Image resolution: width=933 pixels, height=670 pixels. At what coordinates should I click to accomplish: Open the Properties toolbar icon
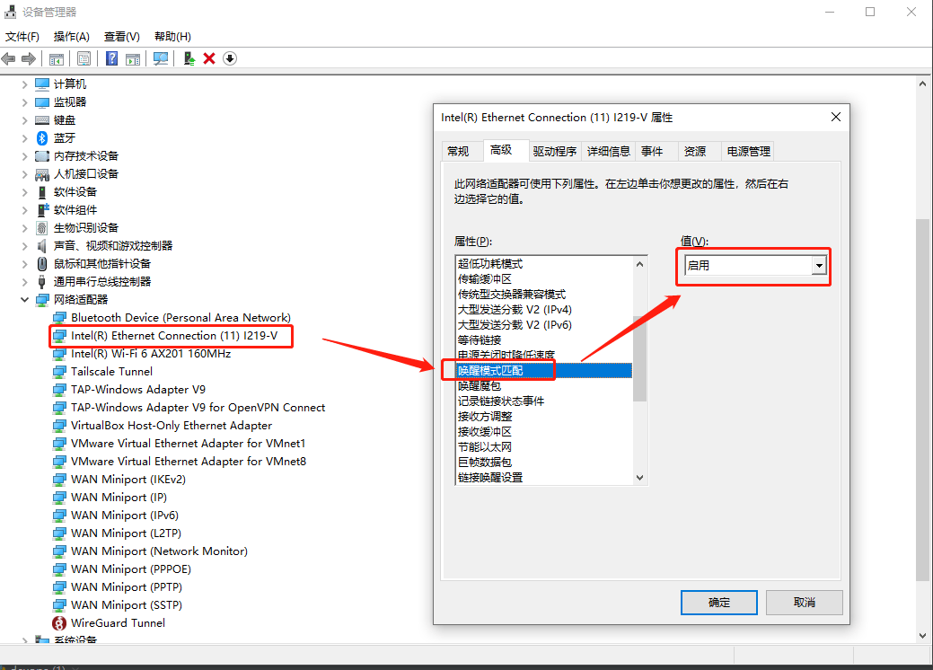pyautogui.click(x=84, y=58)
